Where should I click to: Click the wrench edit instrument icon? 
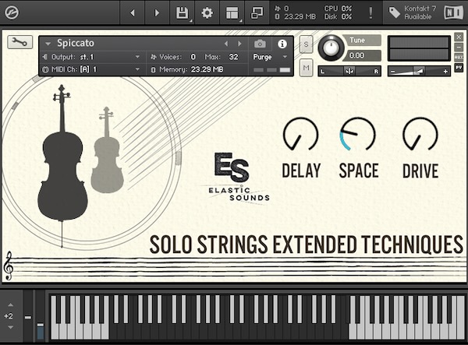click(x=19, y=42)
